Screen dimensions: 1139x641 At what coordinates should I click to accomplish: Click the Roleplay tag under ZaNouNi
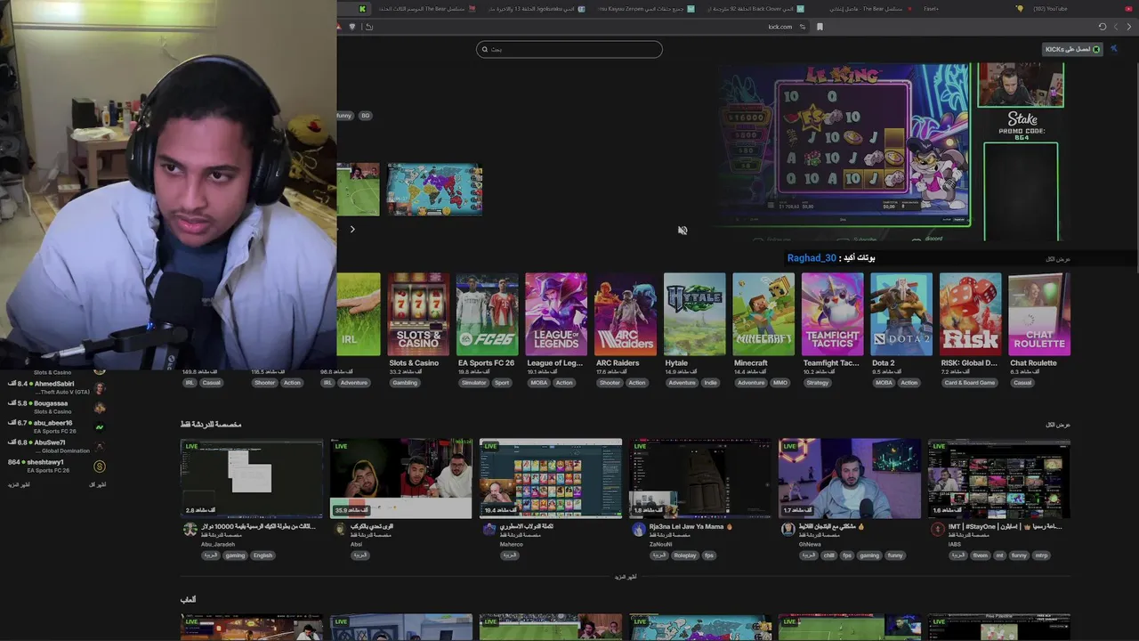pyautogui.click(x=685, y=556)
